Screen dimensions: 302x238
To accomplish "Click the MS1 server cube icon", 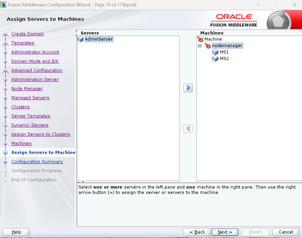I will 215,52.
